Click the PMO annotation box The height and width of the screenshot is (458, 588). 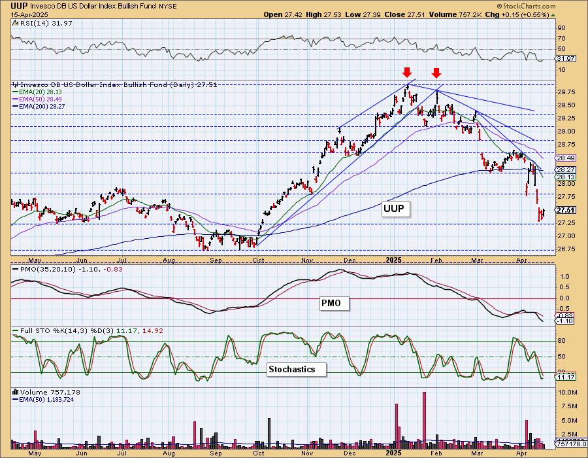click(x=335, y=304)
